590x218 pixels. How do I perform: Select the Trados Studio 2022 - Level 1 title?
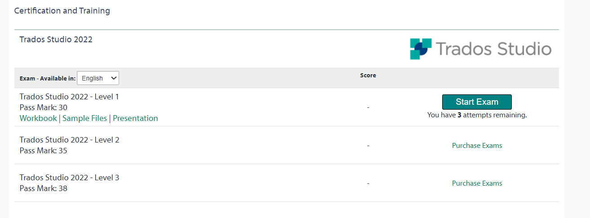(69, 97)
